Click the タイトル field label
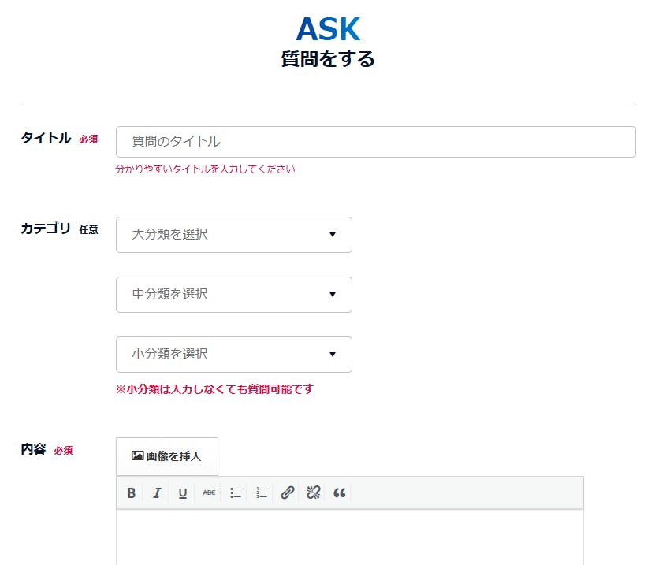The height and width of the screenshot is (565, 655). click(x=46, y=139)
